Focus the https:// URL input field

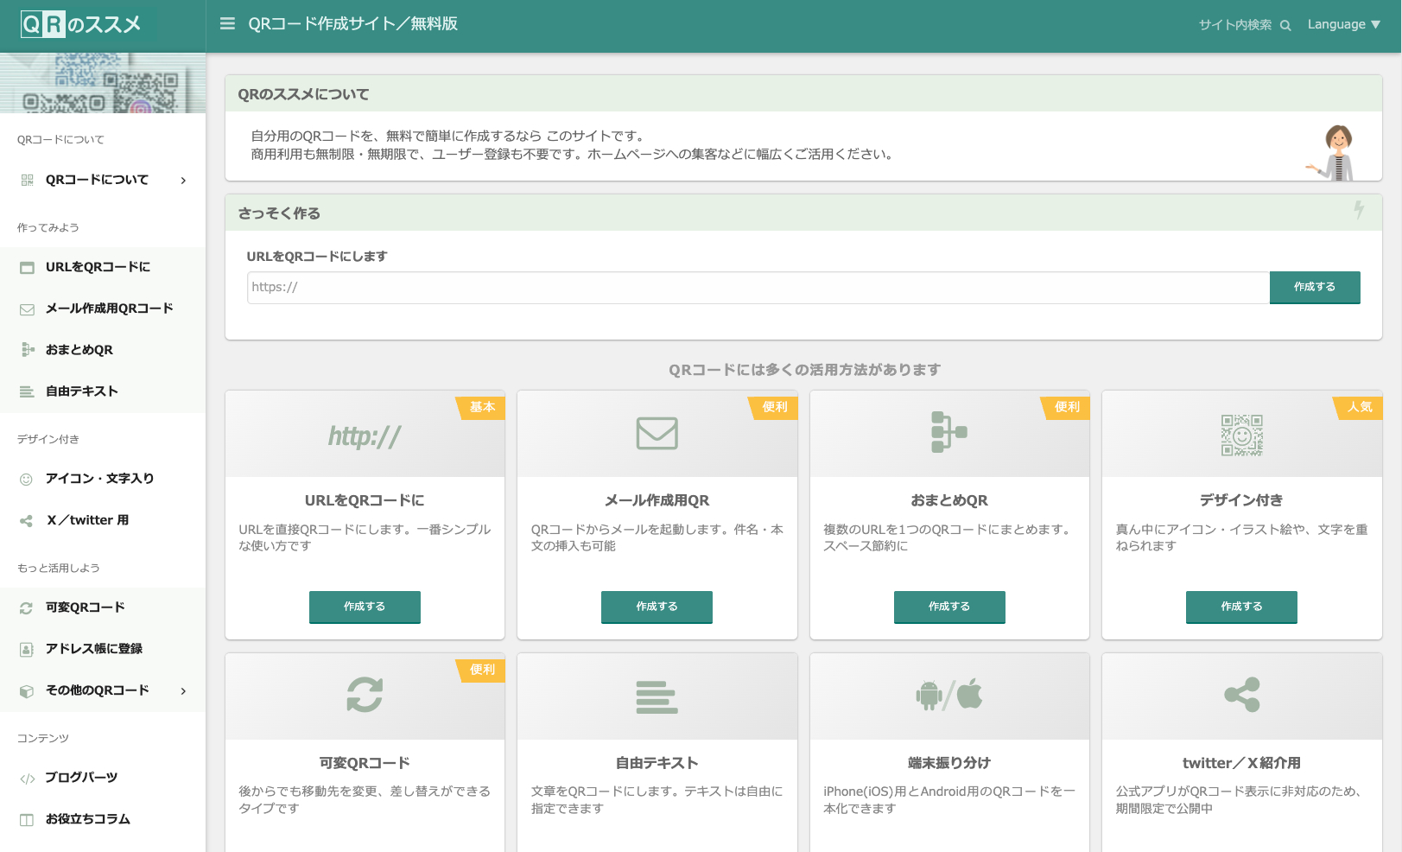tap(758, 288)
